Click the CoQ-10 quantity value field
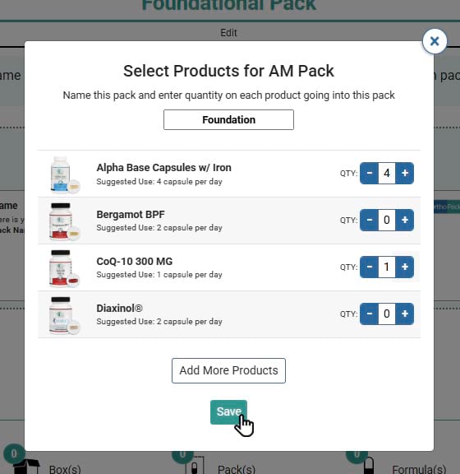460x474 pixels. point(387,267)
